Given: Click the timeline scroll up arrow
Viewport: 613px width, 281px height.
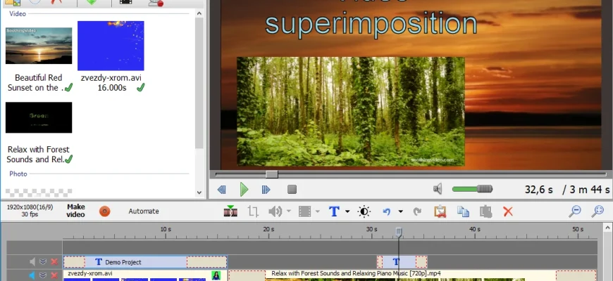Looking at the screenshot, I should click(608, 228).
